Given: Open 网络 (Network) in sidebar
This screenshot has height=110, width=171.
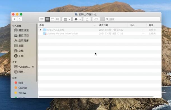Looking at the screenshot, I should point(19,72).
